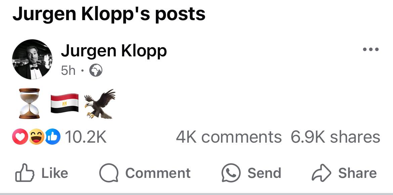Open the Jurgen Klopp profile name link
This screenshot has height=195, width=393.
pos(114,51)
